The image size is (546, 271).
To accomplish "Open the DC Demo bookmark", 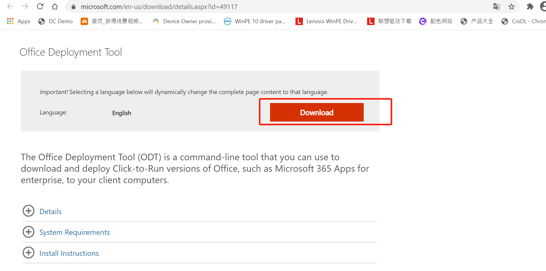I will (x=55, y=21).
